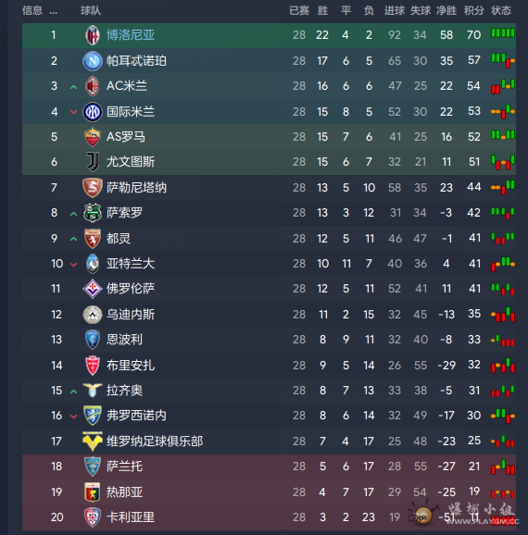528x535 pixels.
Task: Click the 萨勒尼塔纳 team name
Action: tap(136, 188)
